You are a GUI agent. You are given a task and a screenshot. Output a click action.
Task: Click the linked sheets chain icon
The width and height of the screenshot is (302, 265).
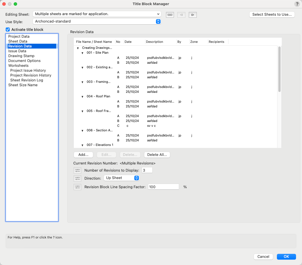(170, 15)
